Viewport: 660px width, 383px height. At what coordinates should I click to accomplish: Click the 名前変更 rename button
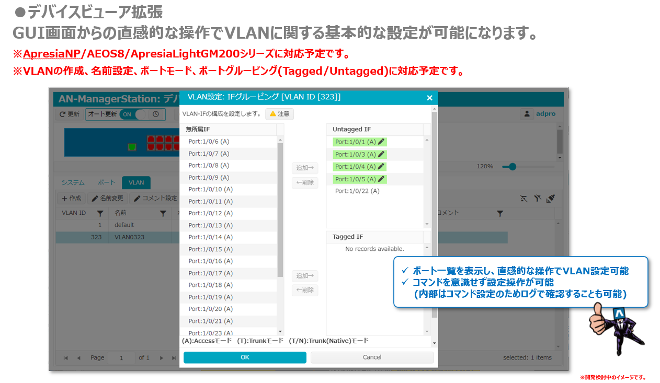coord(108,199)
